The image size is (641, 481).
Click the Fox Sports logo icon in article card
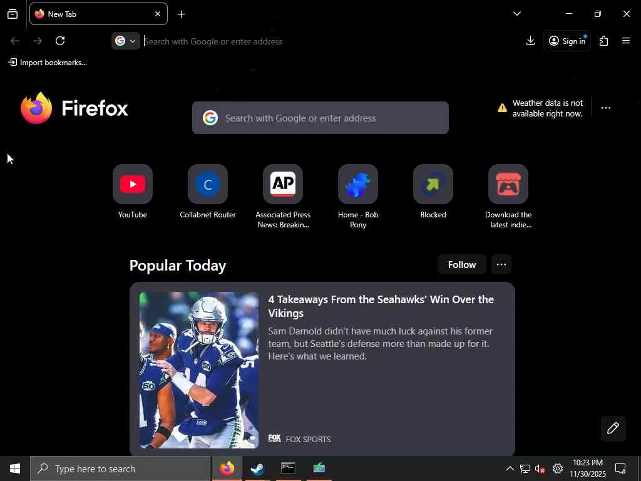[275, 438]
